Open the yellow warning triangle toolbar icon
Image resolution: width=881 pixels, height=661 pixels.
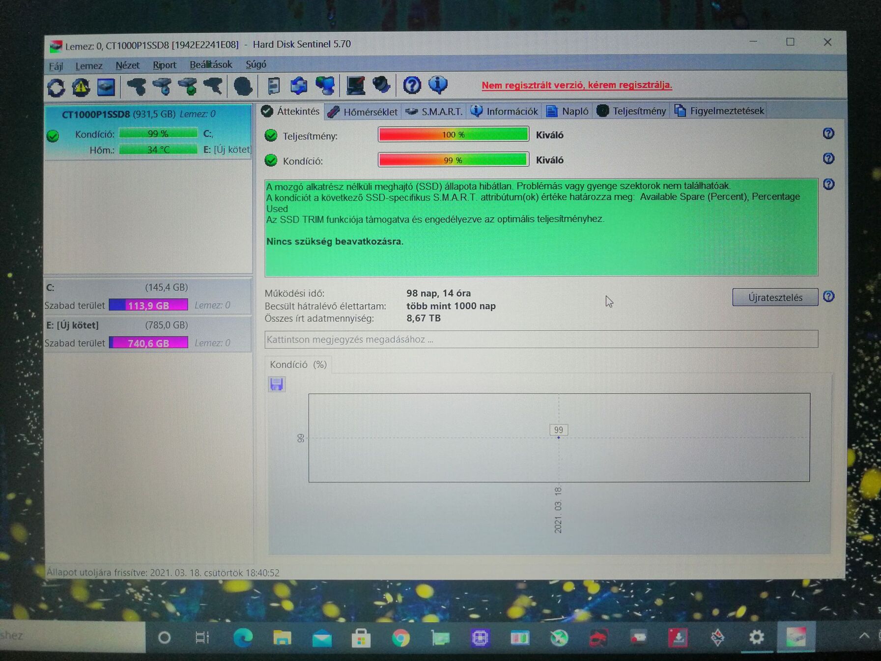pos(81,87)
